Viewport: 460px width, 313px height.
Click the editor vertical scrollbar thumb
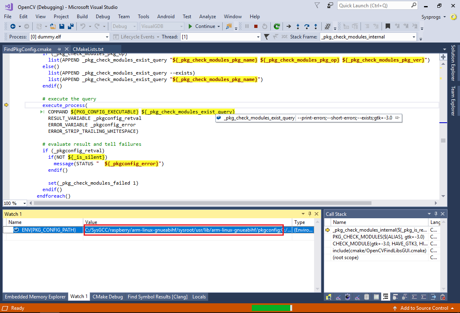[443, 141]
